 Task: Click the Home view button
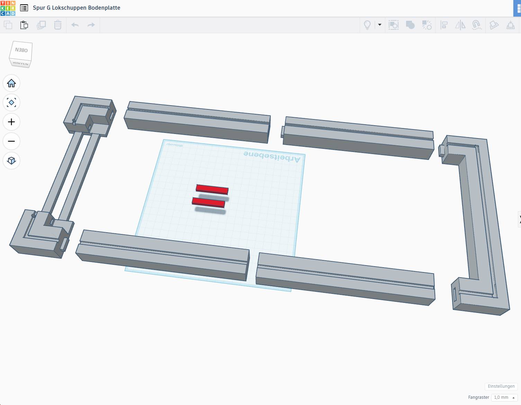click(11, 83)
